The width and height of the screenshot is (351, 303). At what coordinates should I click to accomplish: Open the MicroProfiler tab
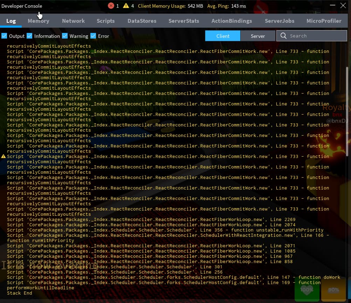(324, 21)
